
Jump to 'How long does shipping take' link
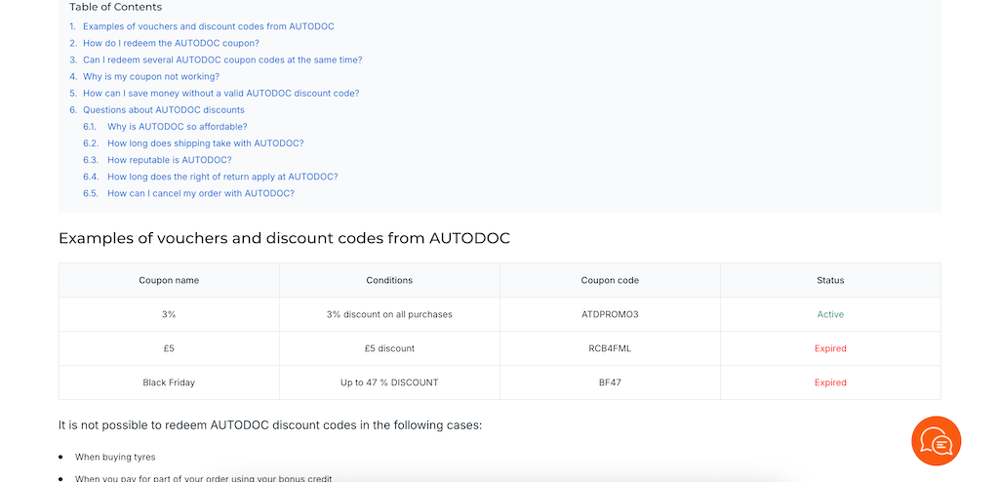(x=205, y=143)
